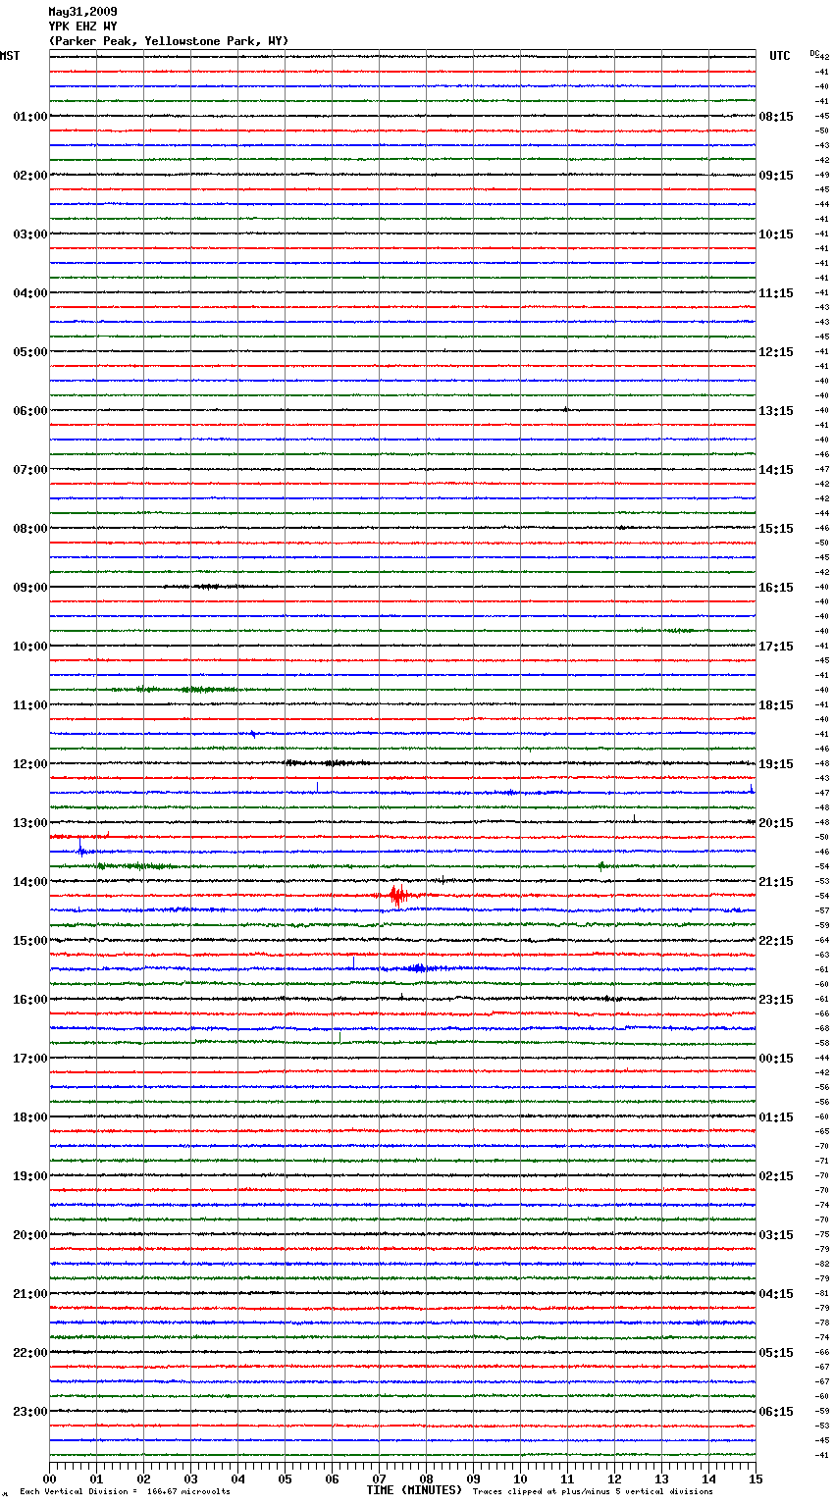Click the '18:00' MST time label
Viewport: 834px width, 1505px height.
(x=30, y=1117)
